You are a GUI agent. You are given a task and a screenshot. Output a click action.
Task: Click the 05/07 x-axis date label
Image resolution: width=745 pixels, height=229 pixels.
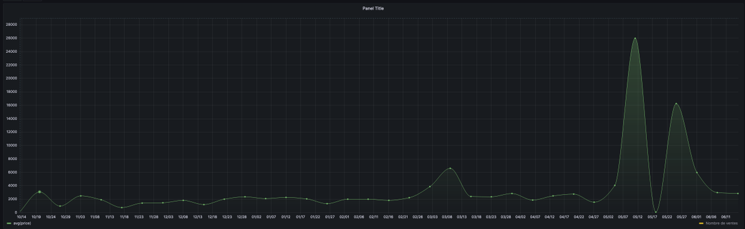point(623,217)
